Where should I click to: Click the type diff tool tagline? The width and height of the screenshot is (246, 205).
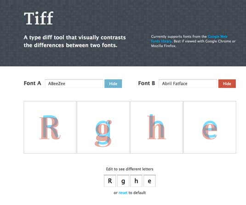(x=74, y=41)
